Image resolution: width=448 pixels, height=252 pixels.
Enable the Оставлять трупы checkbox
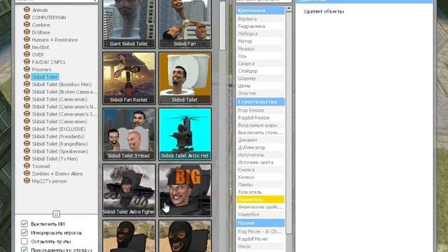point(24,241)
